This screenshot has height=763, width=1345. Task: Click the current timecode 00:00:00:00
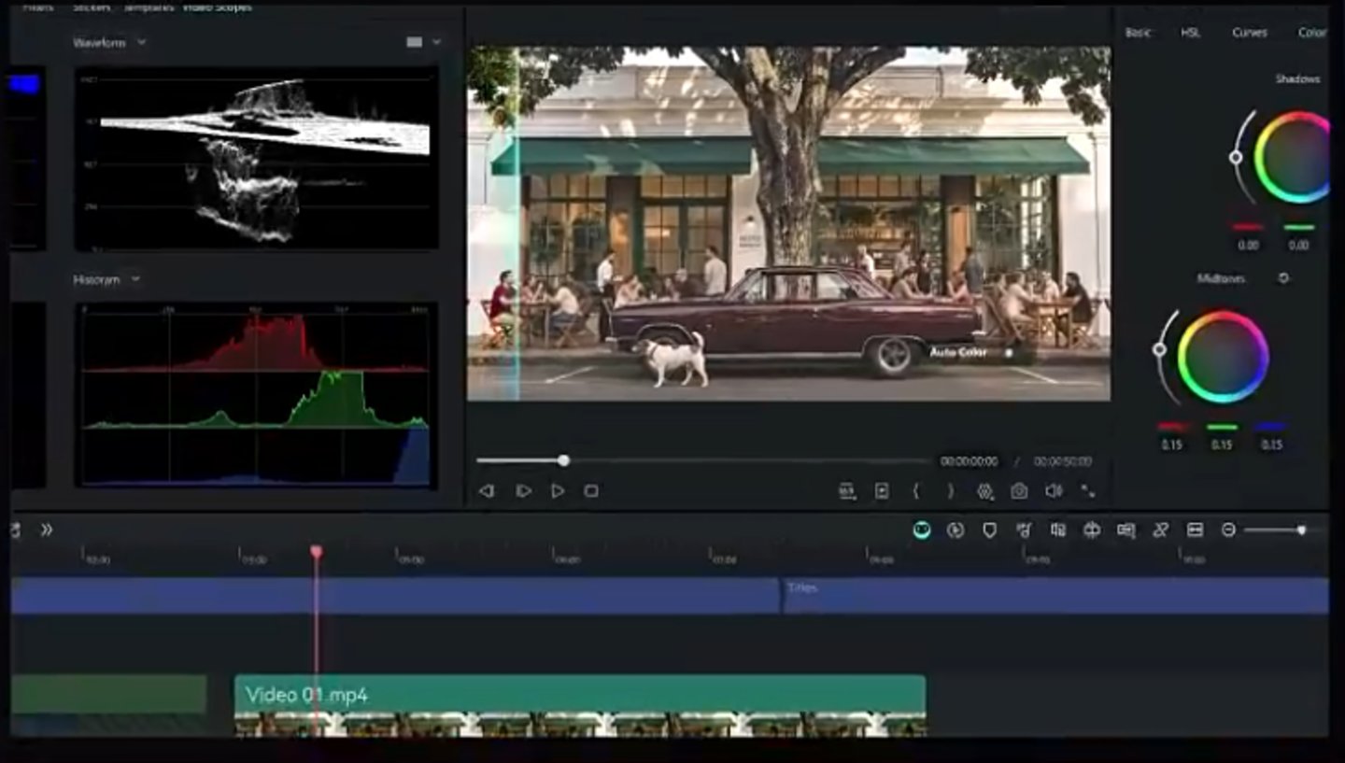pyautogui.click(x=969, y=461)
